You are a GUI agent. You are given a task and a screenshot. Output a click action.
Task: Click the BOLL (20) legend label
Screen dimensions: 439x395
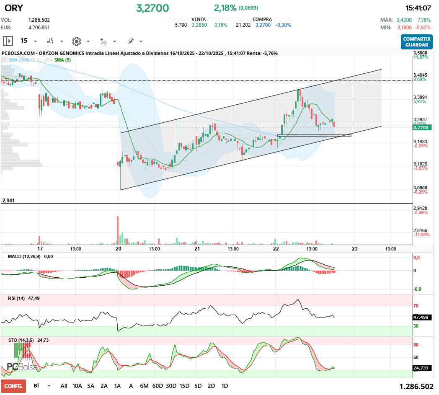coord(42,60)
